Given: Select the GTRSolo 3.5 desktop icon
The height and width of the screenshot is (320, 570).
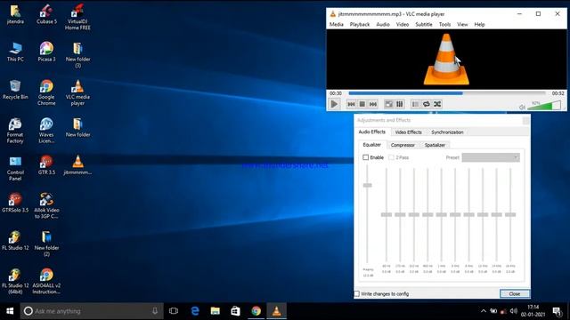Looking at the screenshot, I should click(x=15, y=203).
